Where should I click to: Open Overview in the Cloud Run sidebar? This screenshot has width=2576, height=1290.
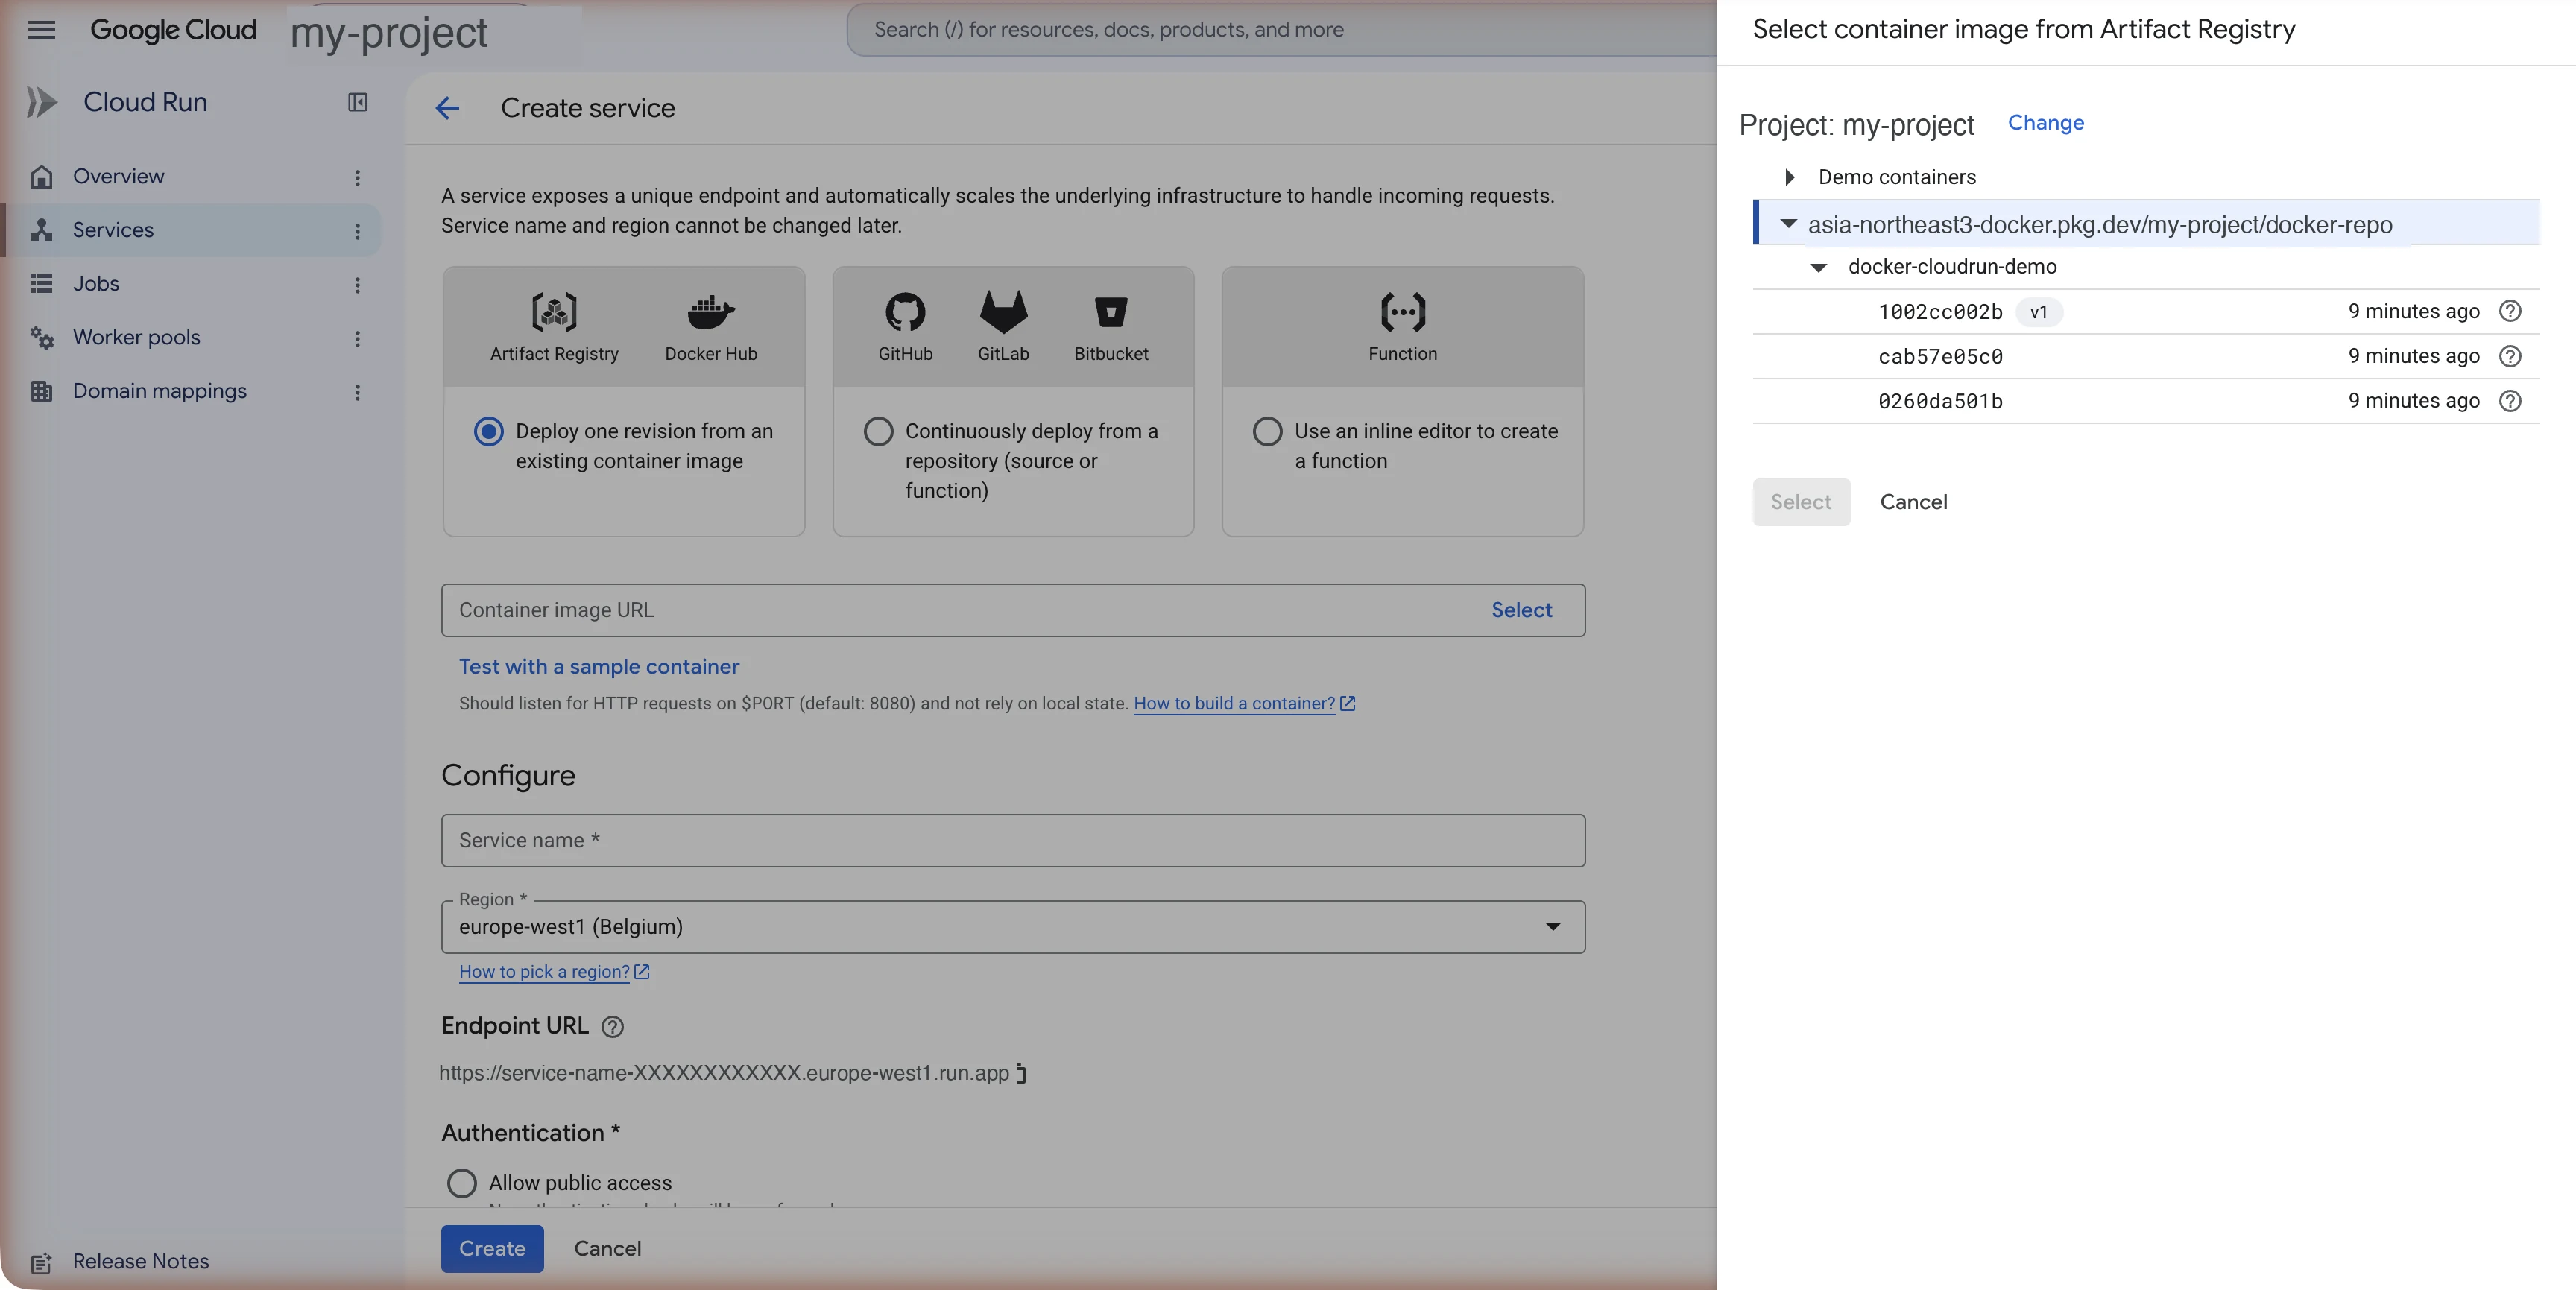click(118, 177)
